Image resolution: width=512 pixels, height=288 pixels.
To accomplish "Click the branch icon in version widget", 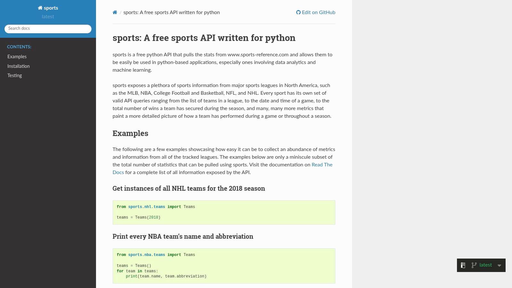I will (x=474, y=265).
